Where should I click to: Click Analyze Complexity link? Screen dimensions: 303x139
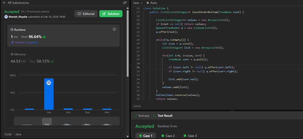26,42
